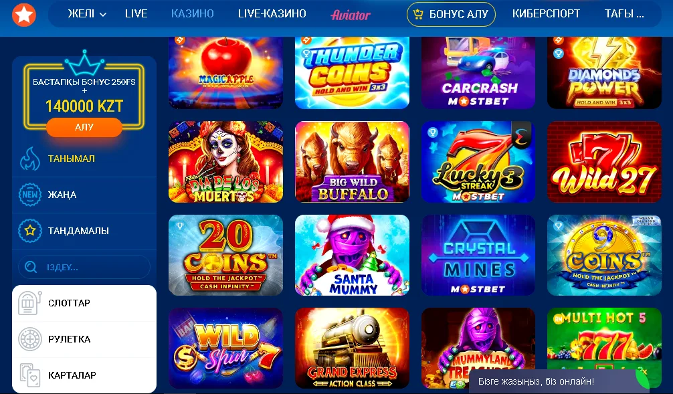Screen dimensions: 673x394
Task: Open the Бізге жазыңыз chat widget
Action: (x=536, y=381)
